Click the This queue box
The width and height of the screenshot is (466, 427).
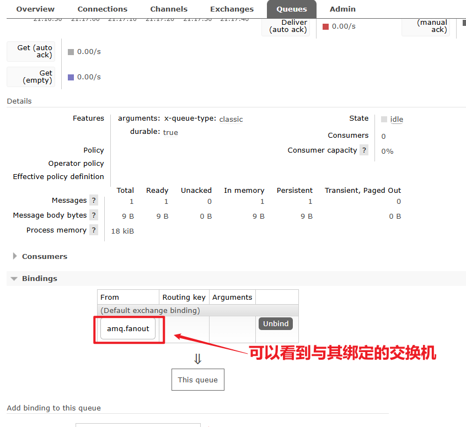pos(197,380)
